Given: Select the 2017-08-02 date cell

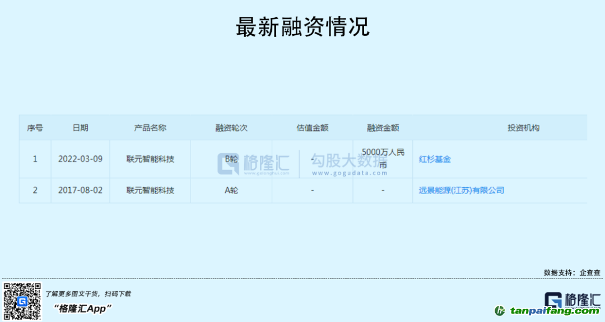Looking at the screenshot, I should click(80, 191).
